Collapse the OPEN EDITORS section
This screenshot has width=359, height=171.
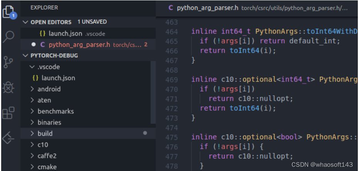[x=26, y=22]
